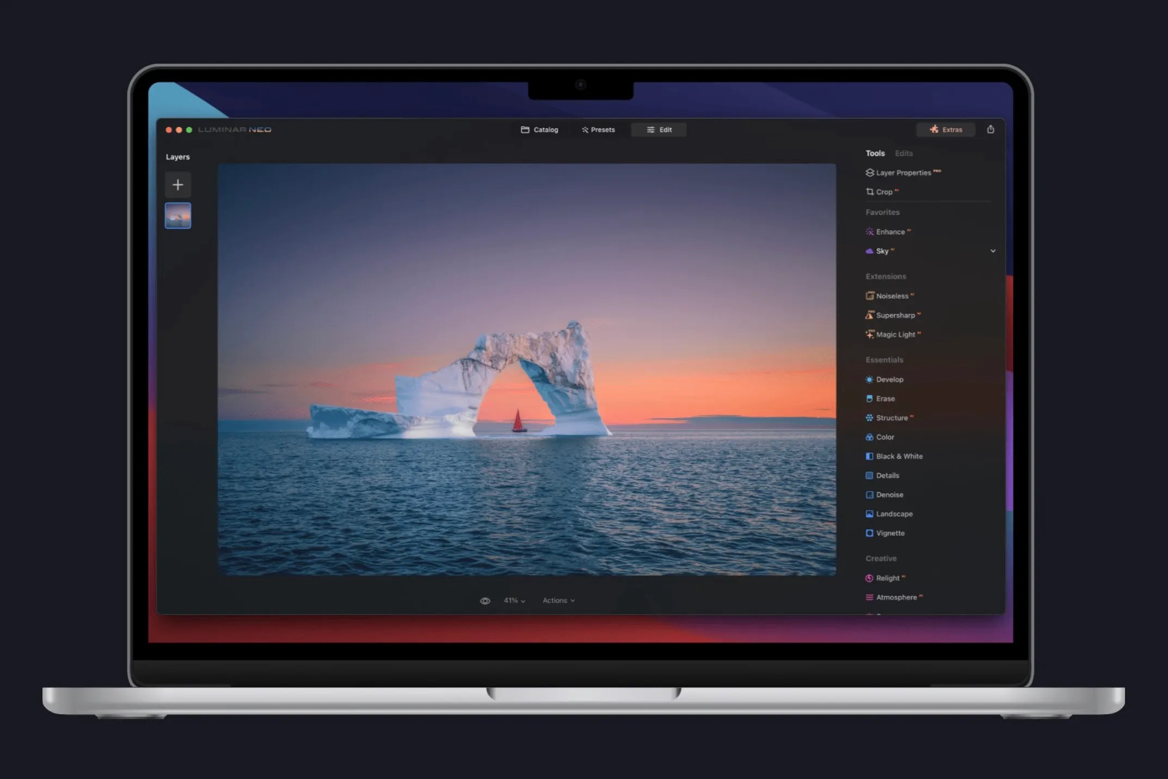Select the Supersharp extension
The image size is (1168, 779).
click(x=897, y=315)
